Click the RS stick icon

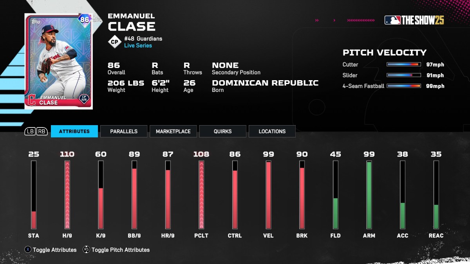point(87,250)
